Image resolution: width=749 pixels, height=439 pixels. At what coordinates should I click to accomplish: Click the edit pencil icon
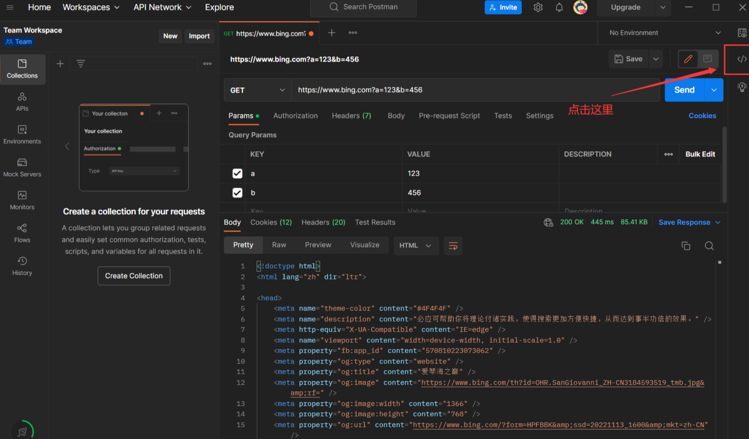pos(688,59)
